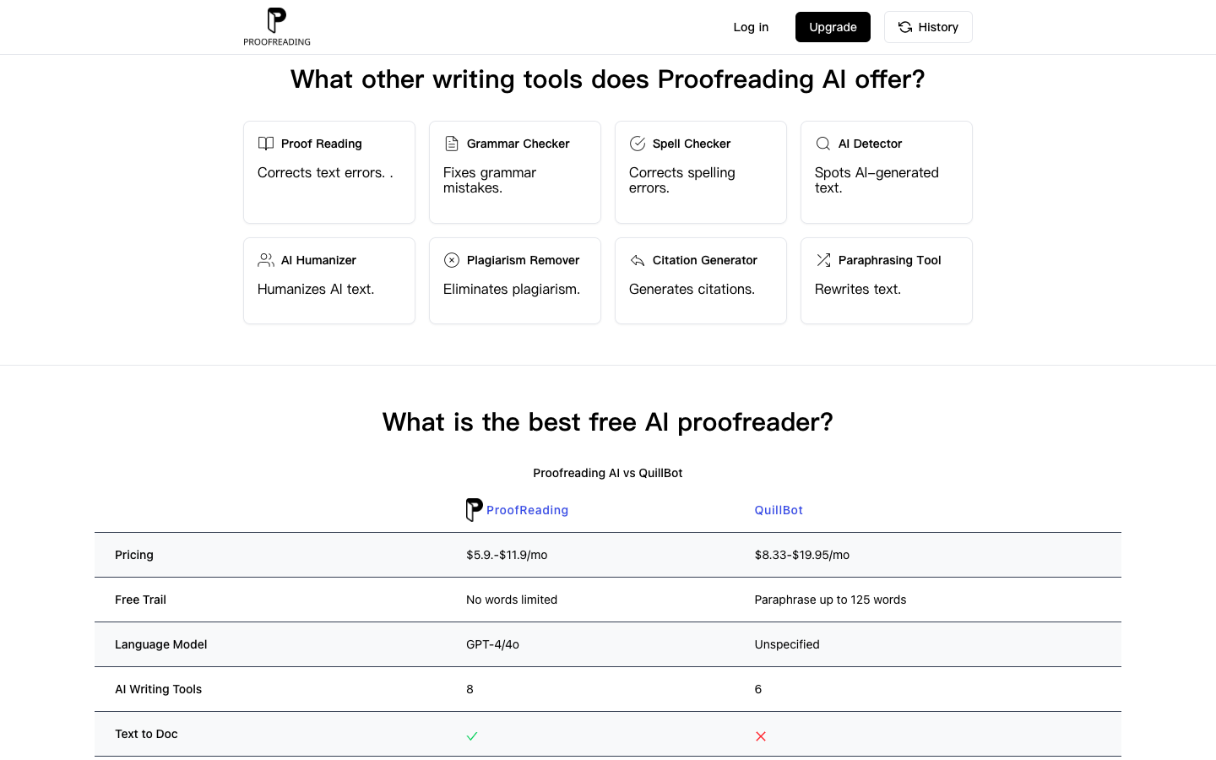
Task: Open the History panel
Action: click(x=928, y=27)
